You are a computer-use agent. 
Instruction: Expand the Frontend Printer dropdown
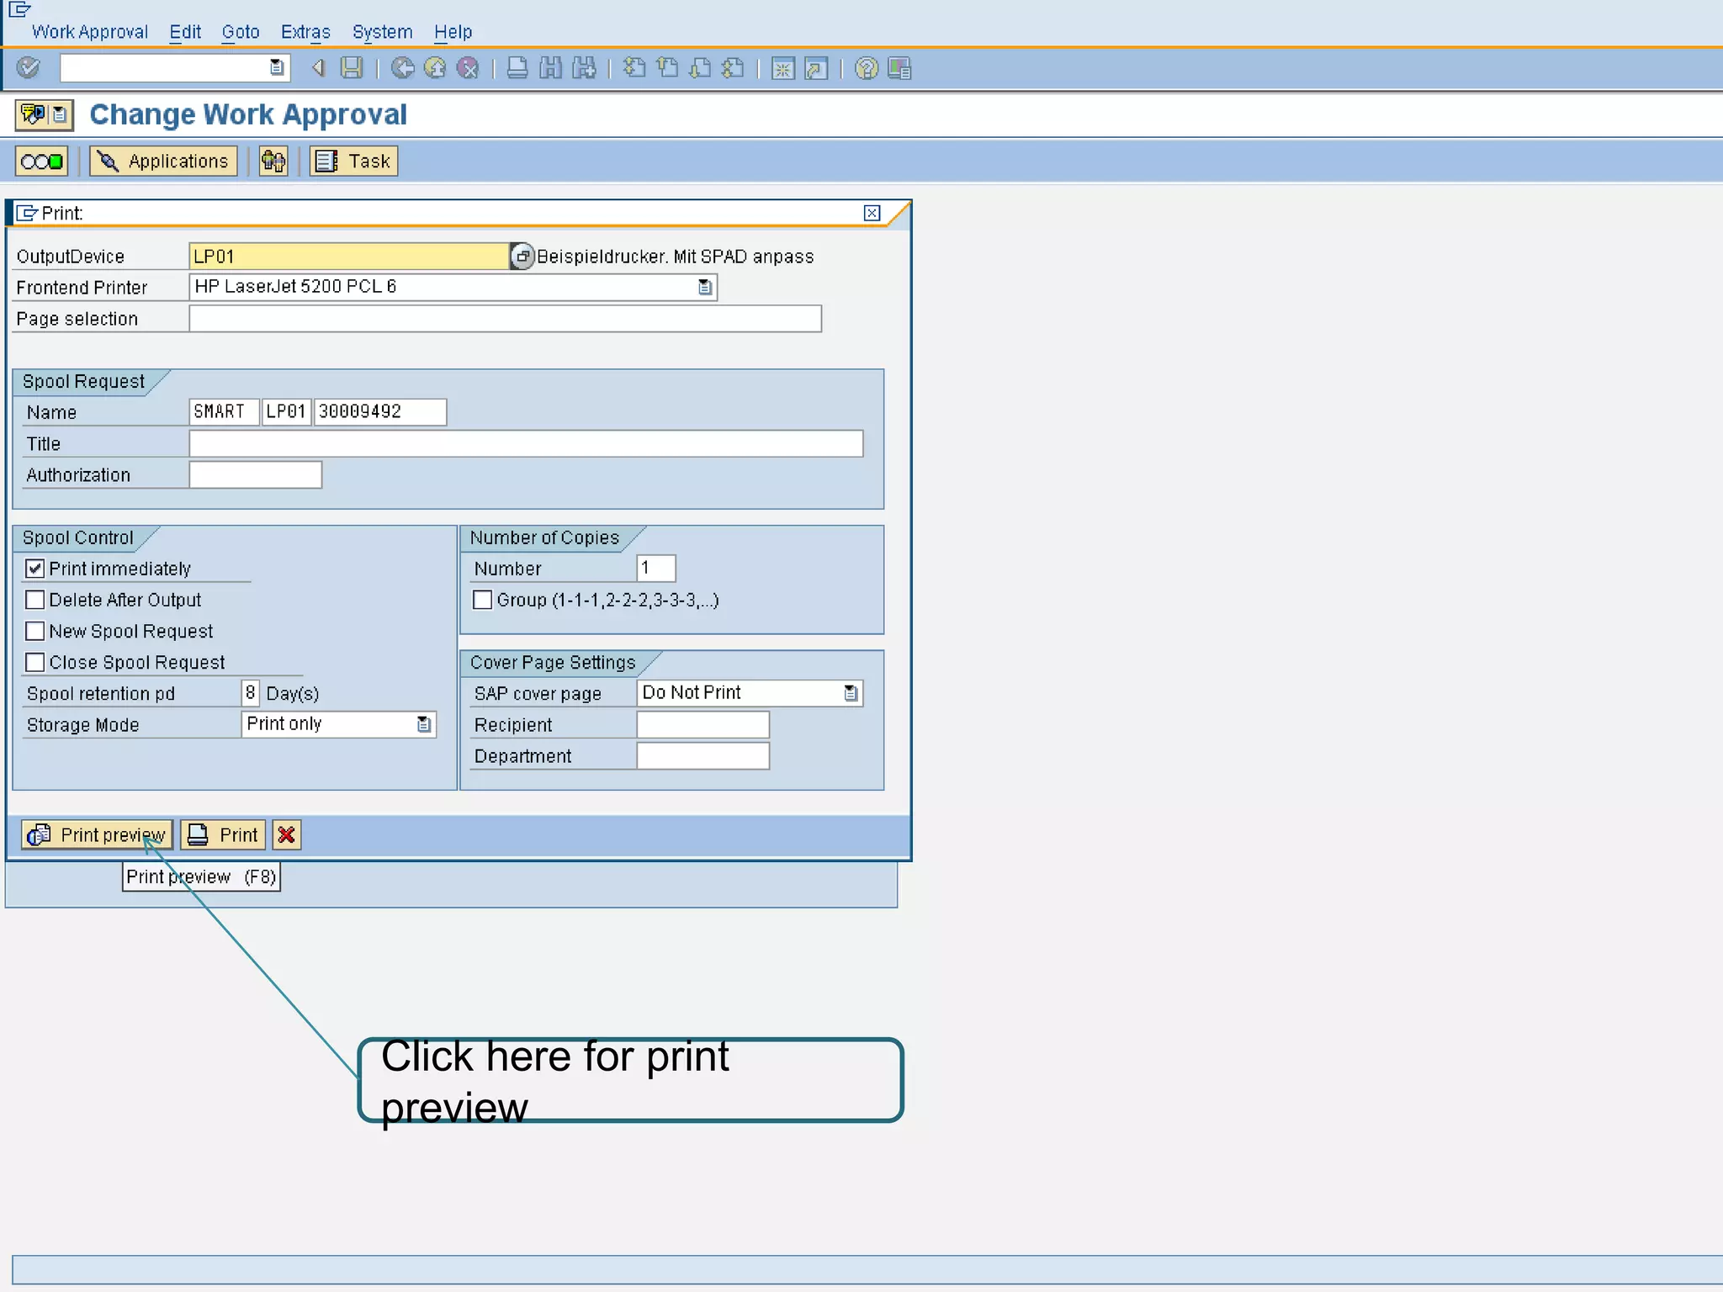tap(705, 288)
